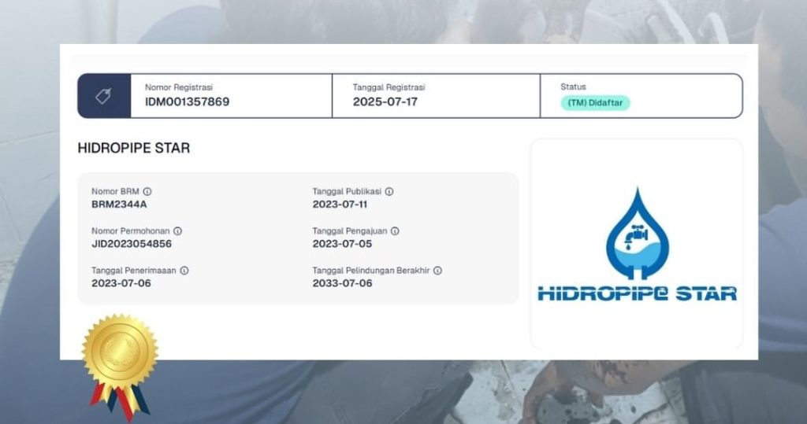This screenshot has height=424, width=807.
Task: Click the (TM) Didaftar status badge
Action: (595, 103)
